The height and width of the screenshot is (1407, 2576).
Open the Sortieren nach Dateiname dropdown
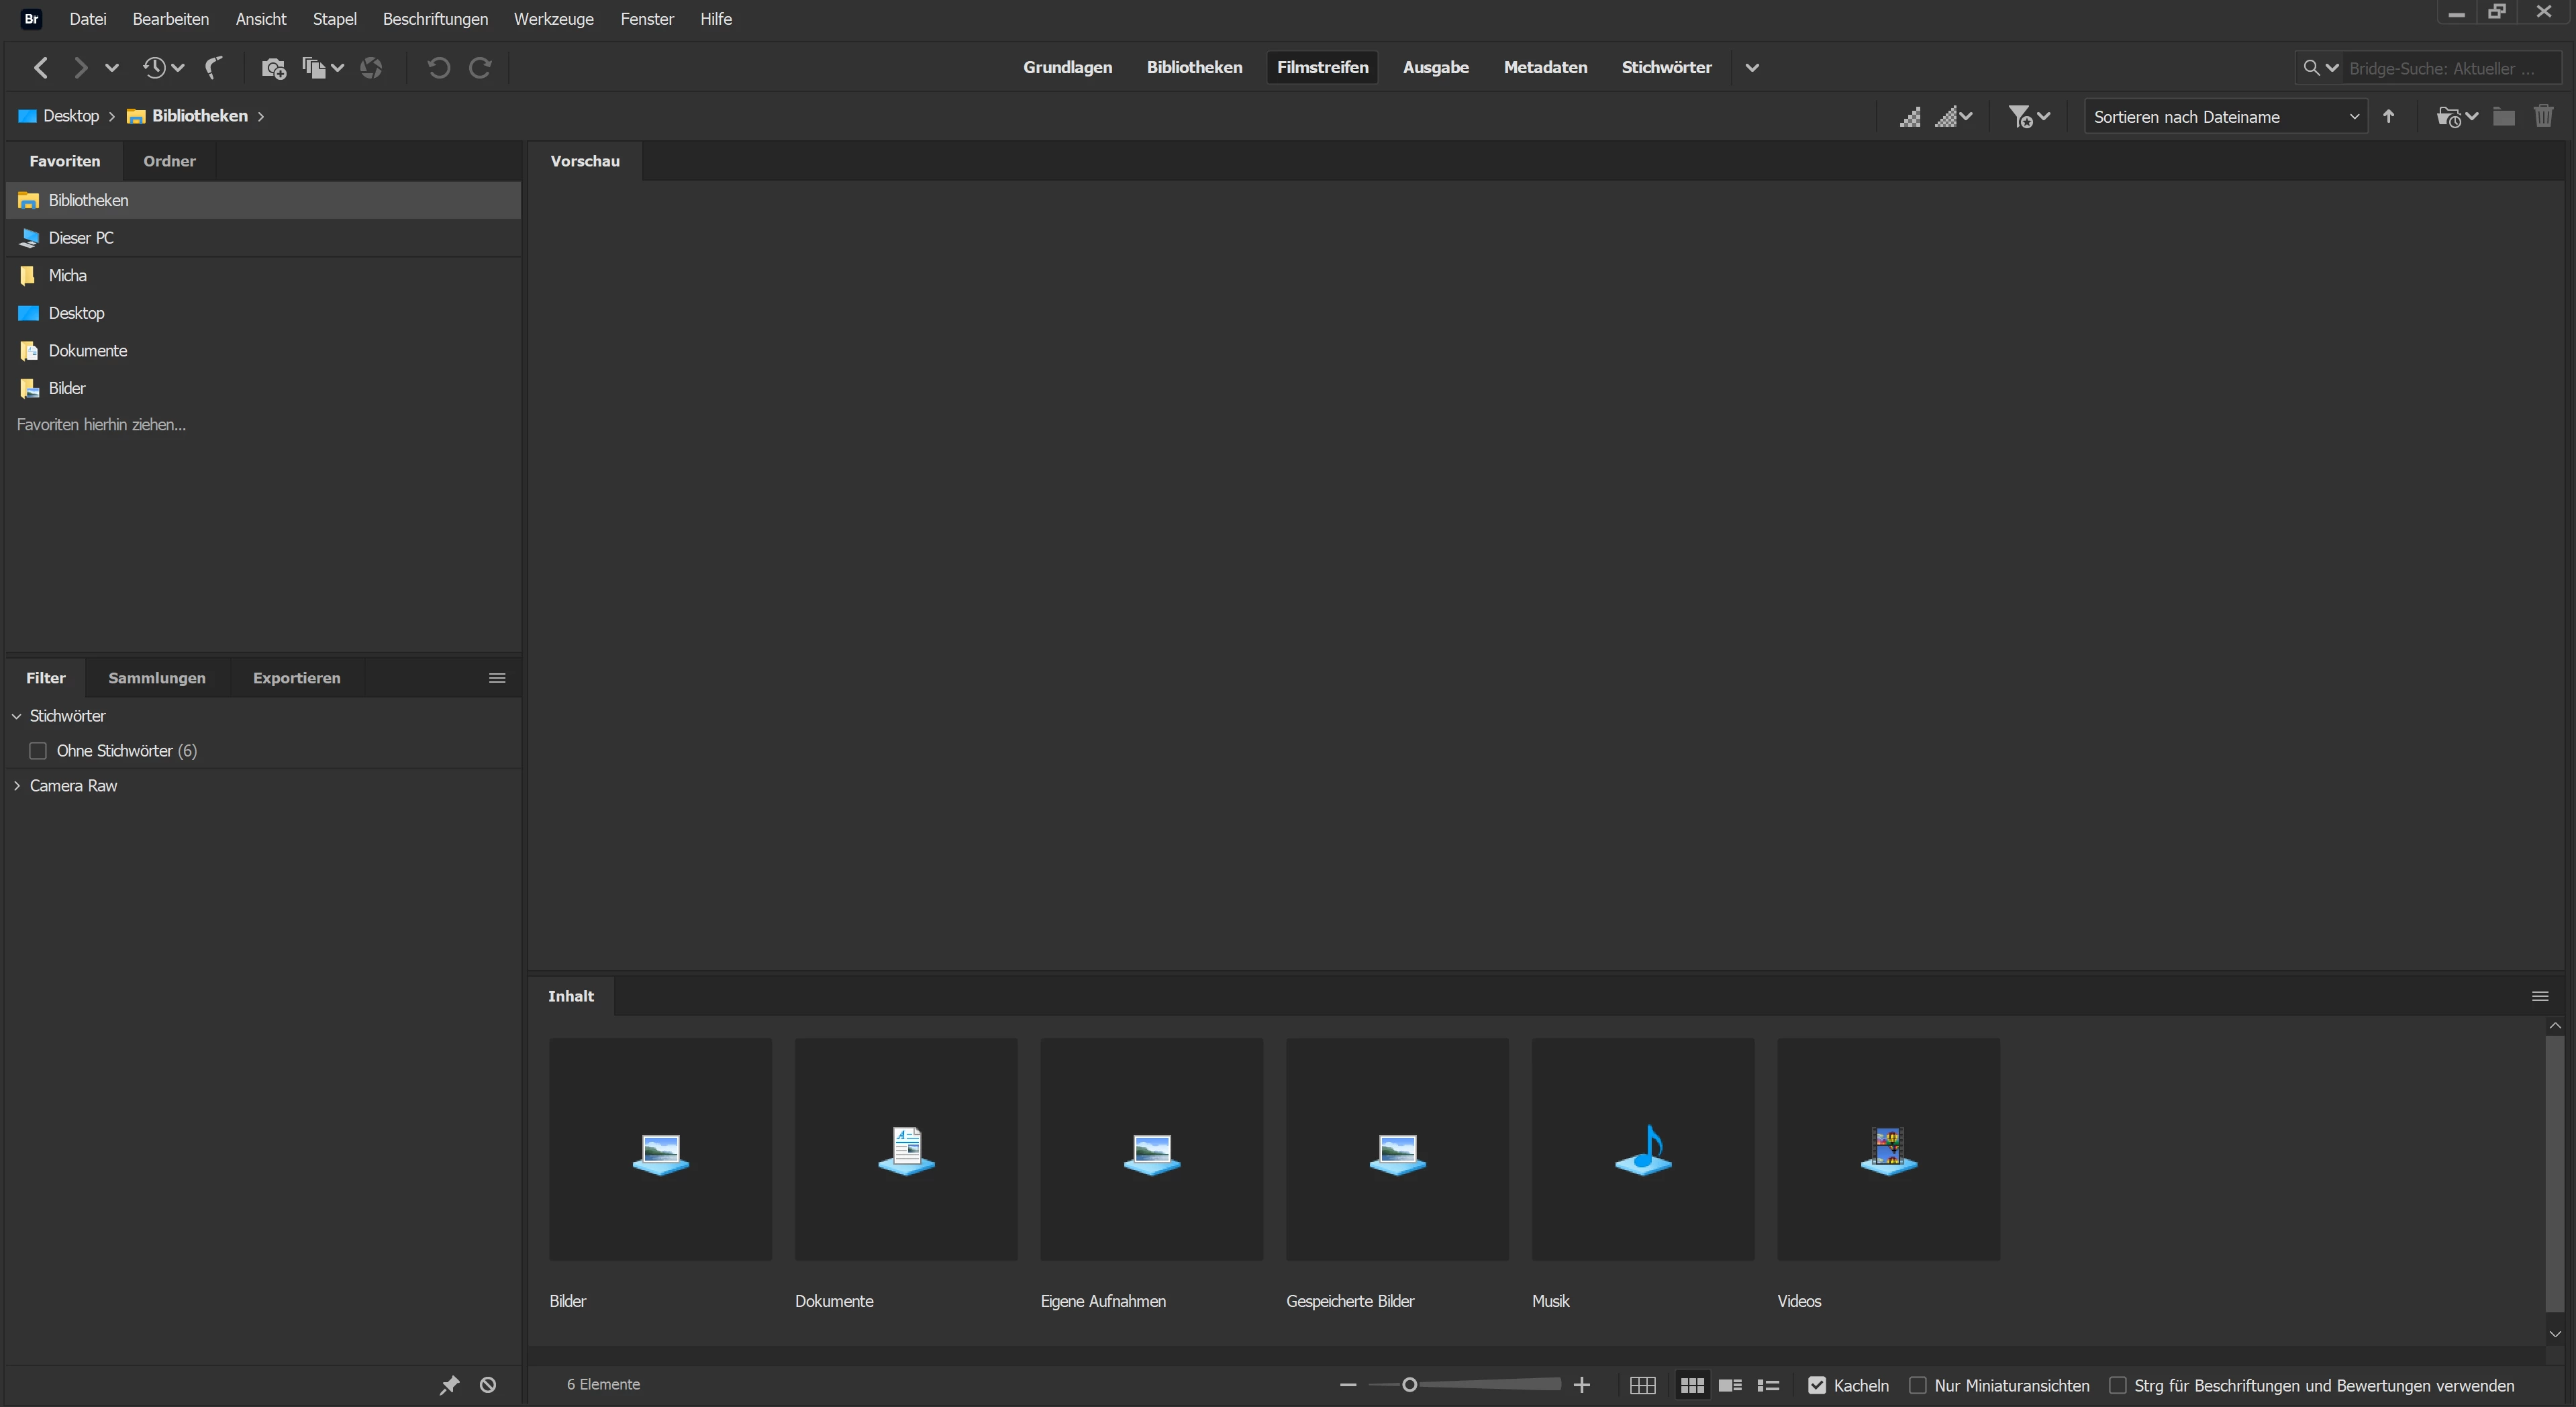click(x=2225, y=117)
